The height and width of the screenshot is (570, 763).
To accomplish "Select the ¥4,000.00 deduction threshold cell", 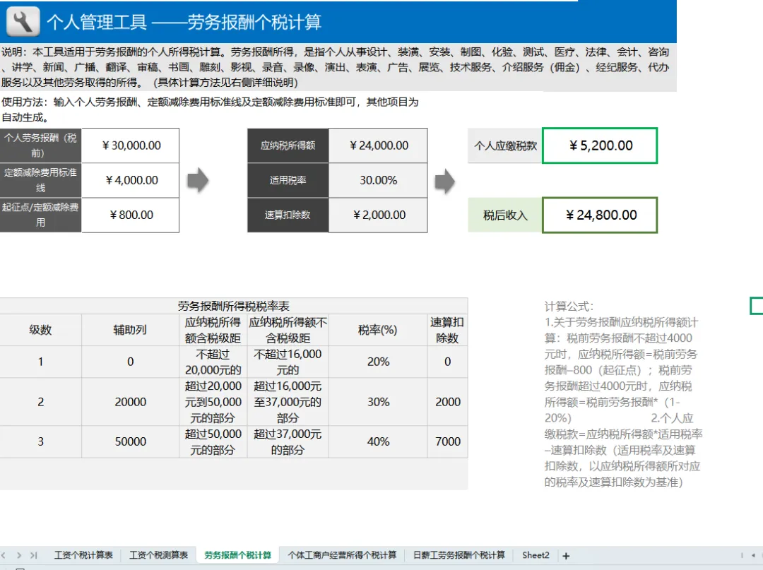I will tap(131, 180).
